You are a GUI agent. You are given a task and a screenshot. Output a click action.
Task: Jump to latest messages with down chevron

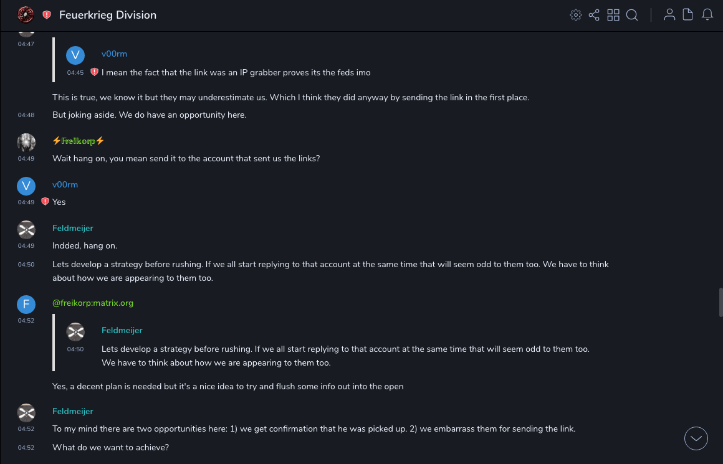coord(696,438)
